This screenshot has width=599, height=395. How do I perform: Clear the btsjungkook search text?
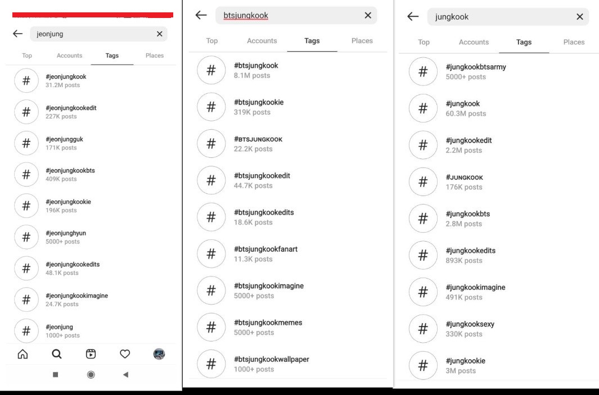(x=368, y=16)
